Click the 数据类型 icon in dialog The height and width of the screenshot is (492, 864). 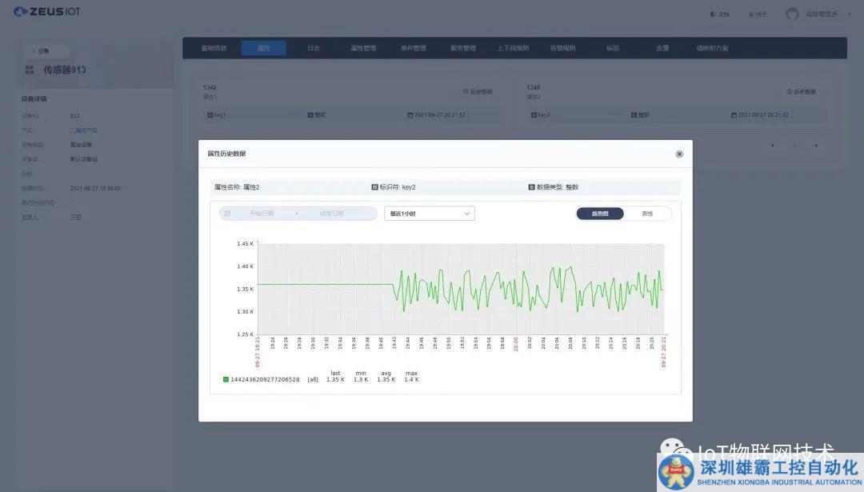531,187
